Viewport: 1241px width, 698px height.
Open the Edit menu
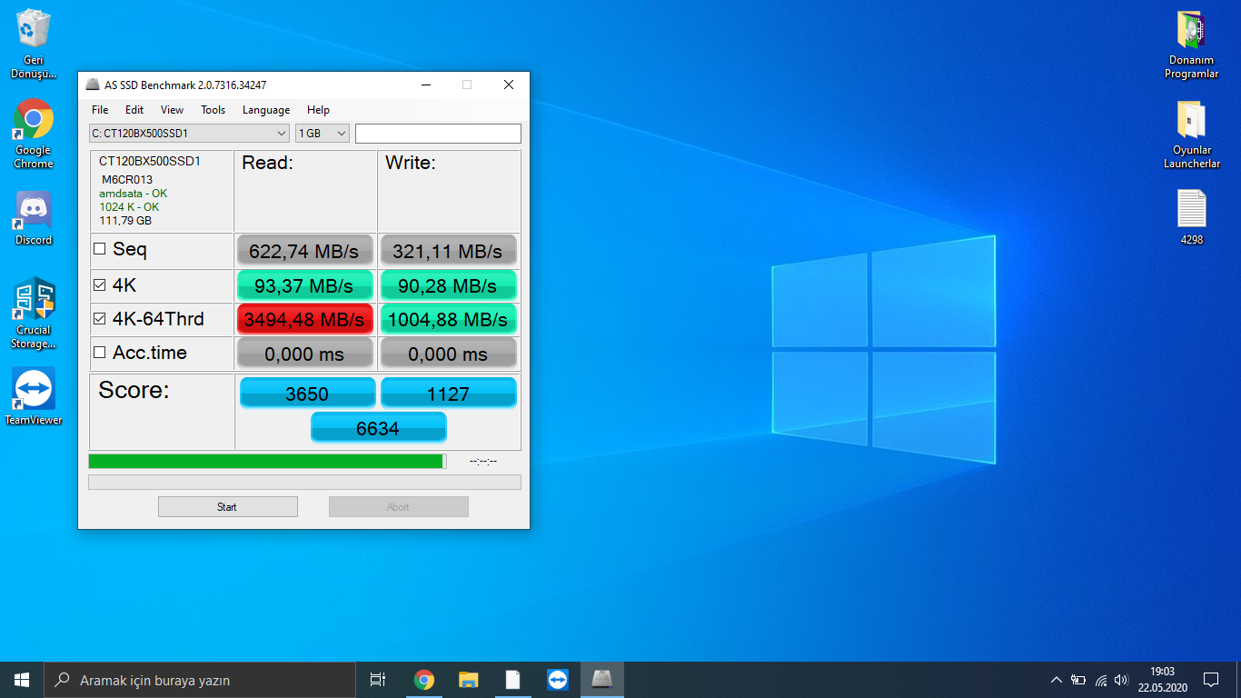pos(134,110)
